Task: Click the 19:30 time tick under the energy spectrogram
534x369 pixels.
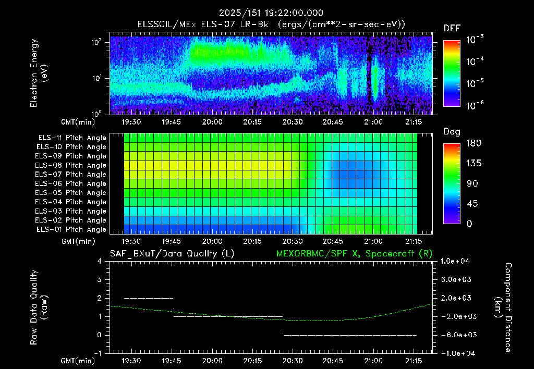Action: coord(131,122)
